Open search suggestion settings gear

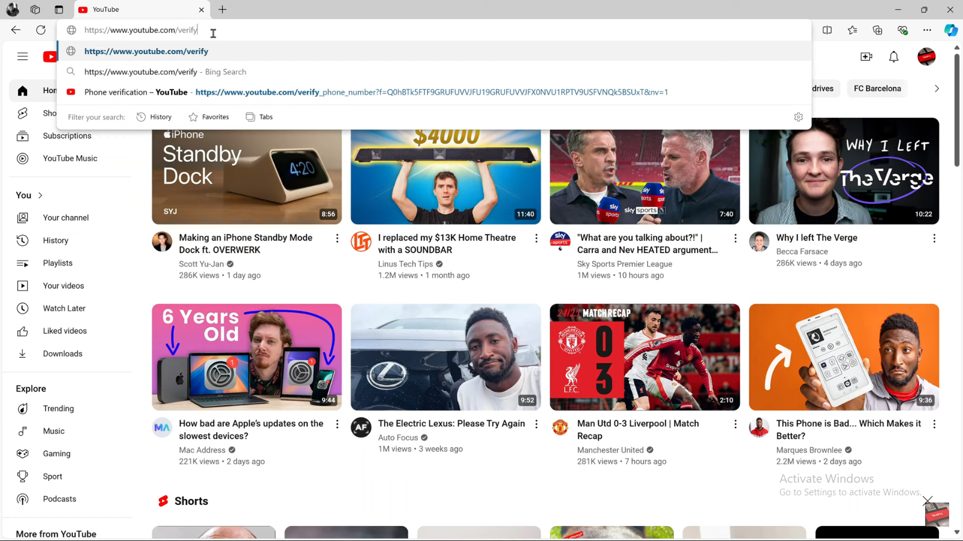click(x=798, y=117)
